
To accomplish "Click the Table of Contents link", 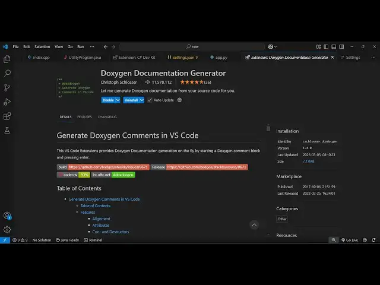I will tap(96, 205).
